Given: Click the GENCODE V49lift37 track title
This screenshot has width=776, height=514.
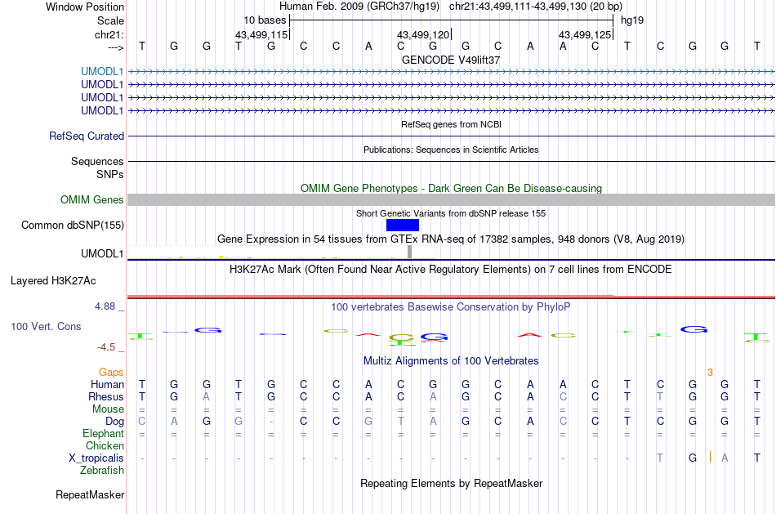Looking at the screenshot, I should 451,60.
